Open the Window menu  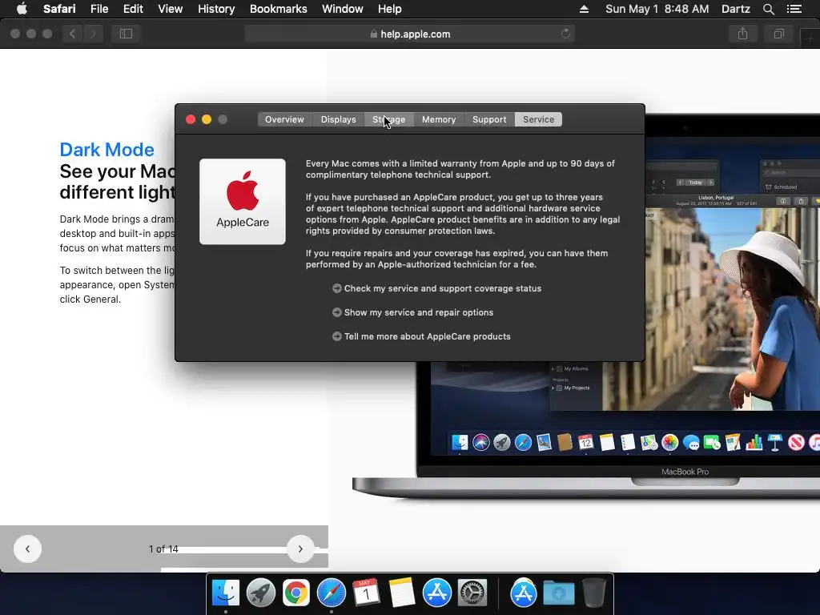coord(342,9)
